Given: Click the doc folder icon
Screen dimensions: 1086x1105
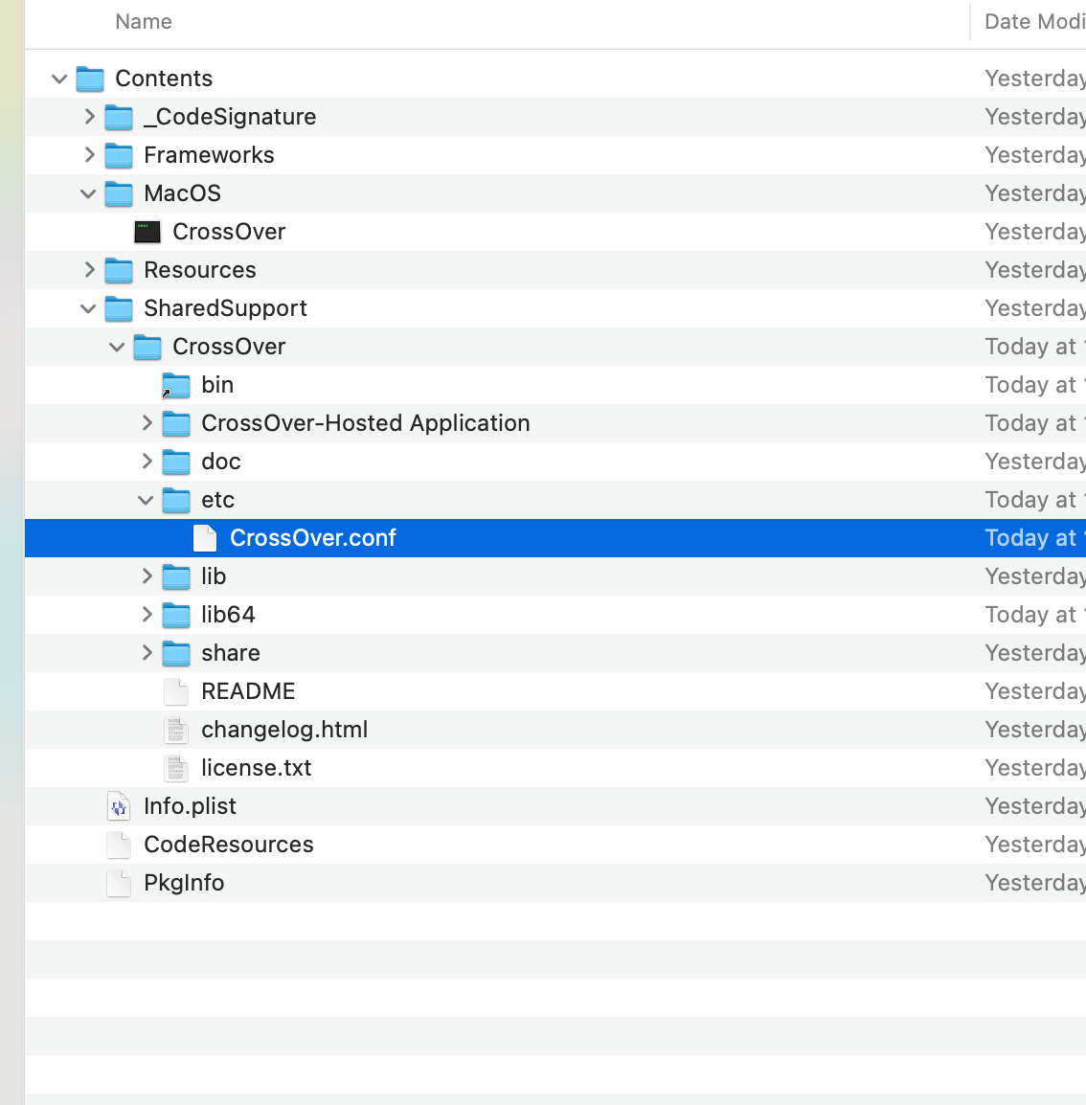Looking at the screenshot, I should coord(176,462).
